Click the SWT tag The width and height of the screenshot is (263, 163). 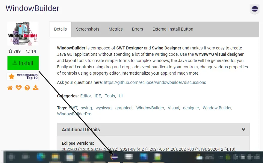pyautogui.click(x=73, y=108)
